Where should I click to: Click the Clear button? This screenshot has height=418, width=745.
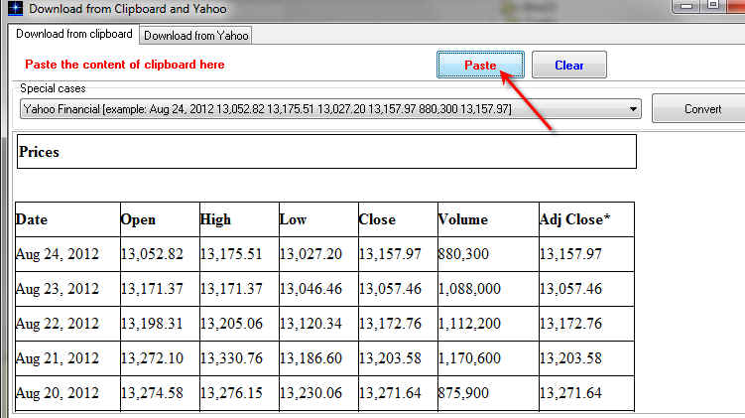568,66
